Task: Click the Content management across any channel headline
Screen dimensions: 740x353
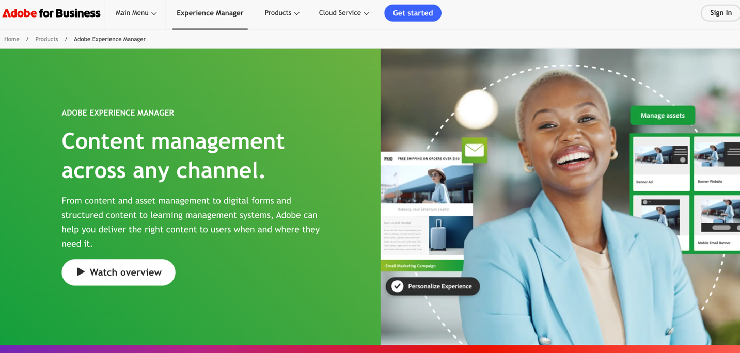Action: (173, 155)
